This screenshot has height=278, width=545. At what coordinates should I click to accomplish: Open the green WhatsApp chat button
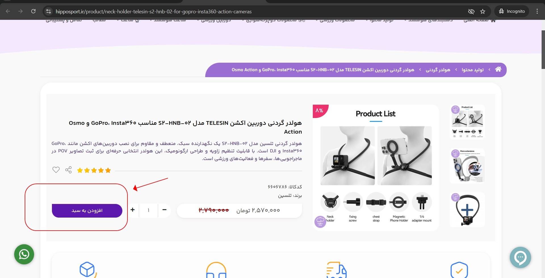coord(24,254)
